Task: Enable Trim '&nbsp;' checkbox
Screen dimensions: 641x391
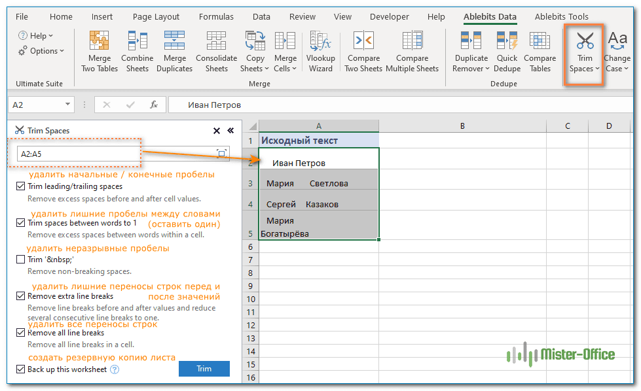Action: 21,260
